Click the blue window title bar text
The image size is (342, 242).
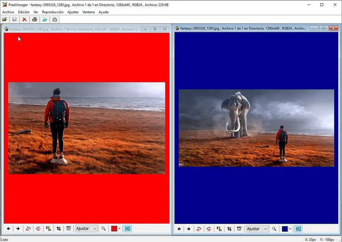244,28
